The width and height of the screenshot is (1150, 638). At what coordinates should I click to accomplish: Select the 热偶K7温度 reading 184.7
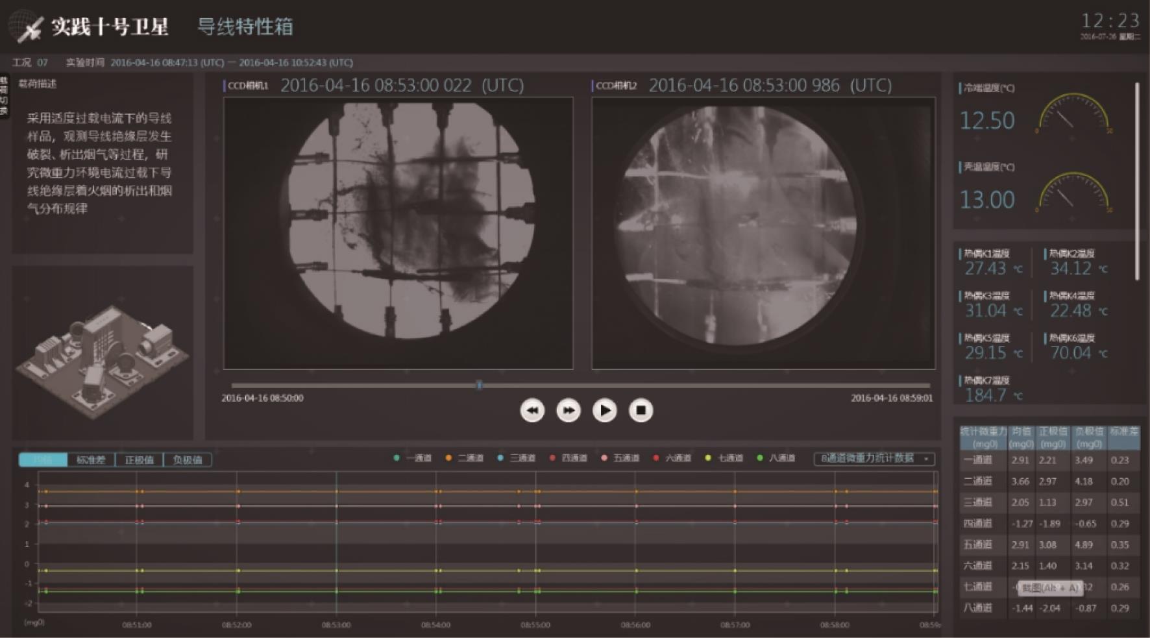[x=985, y=395]
